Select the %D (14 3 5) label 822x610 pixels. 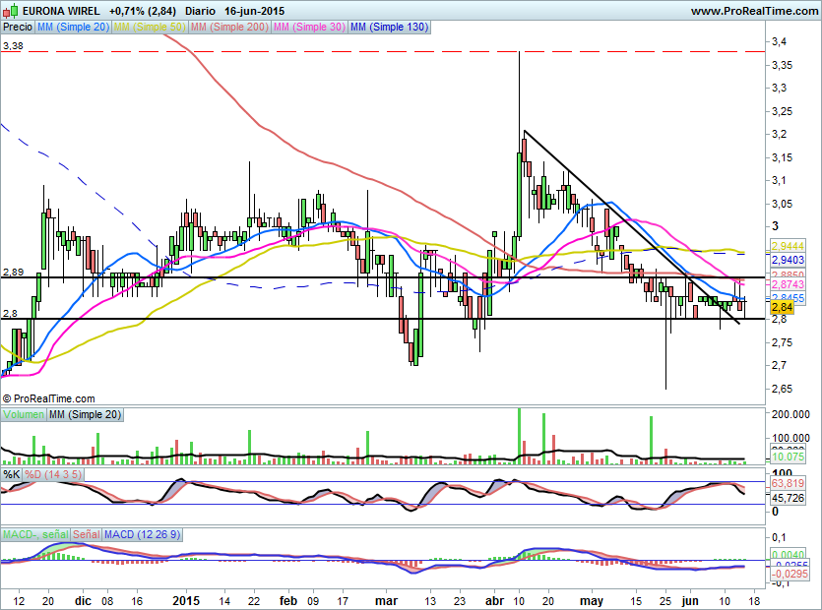click(x=54, y=474)
